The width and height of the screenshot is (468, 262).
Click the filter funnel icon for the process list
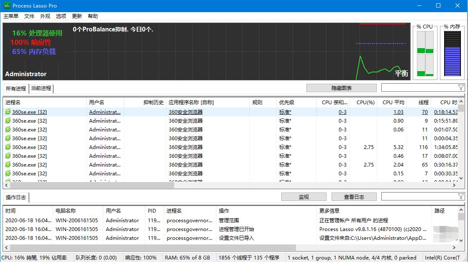(461, 87)
